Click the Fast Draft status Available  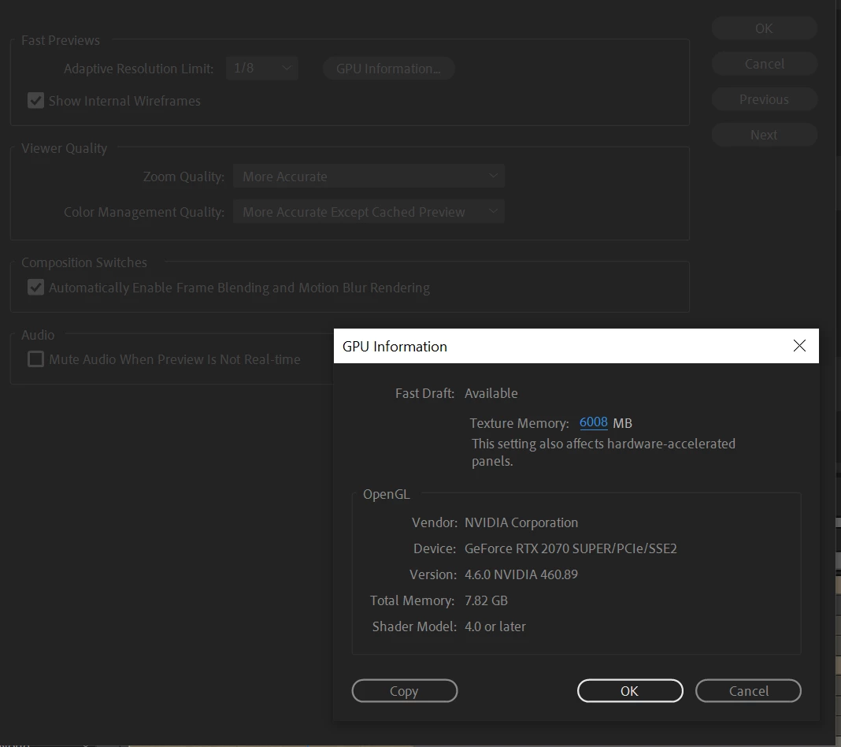click(491, 393)
